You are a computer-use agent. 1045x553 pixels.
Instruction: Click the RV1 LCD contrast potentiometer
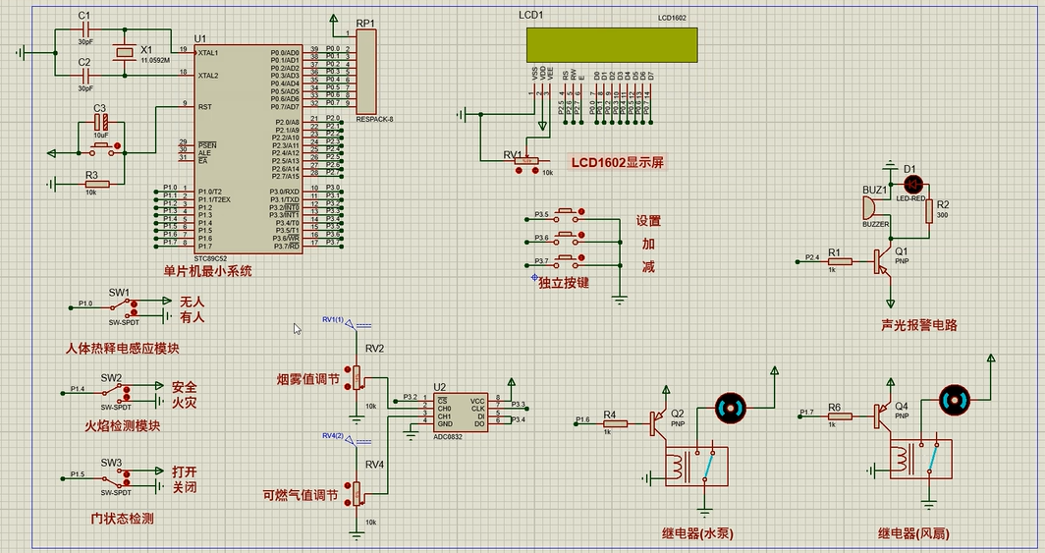[x=525, y=160]
